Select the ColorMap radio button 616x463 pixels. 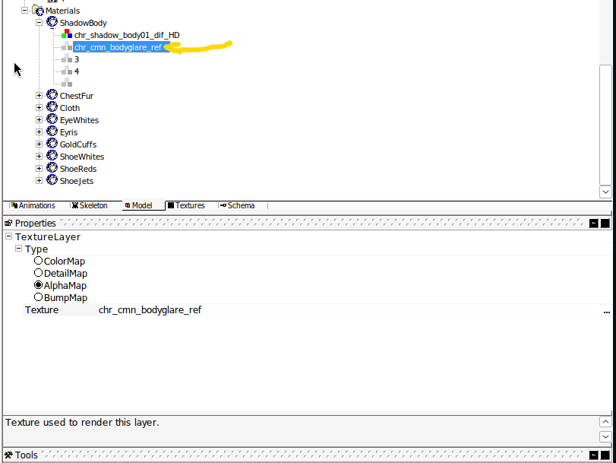point(38,261)
